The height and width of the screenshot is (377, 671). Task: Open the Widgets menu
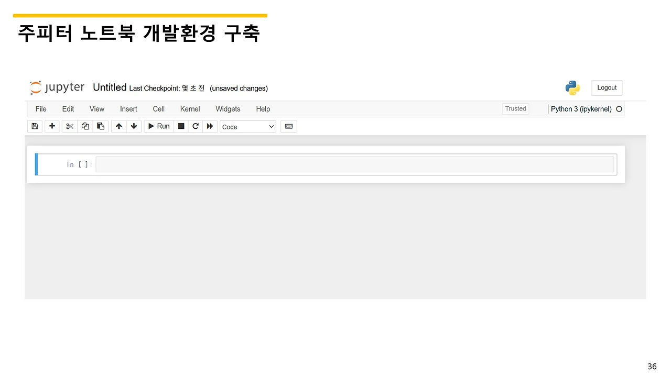click(228, 109)
